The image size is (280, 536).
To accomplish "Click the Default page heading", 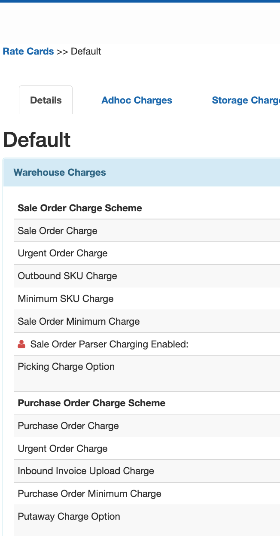I will (x=37, y=140).
